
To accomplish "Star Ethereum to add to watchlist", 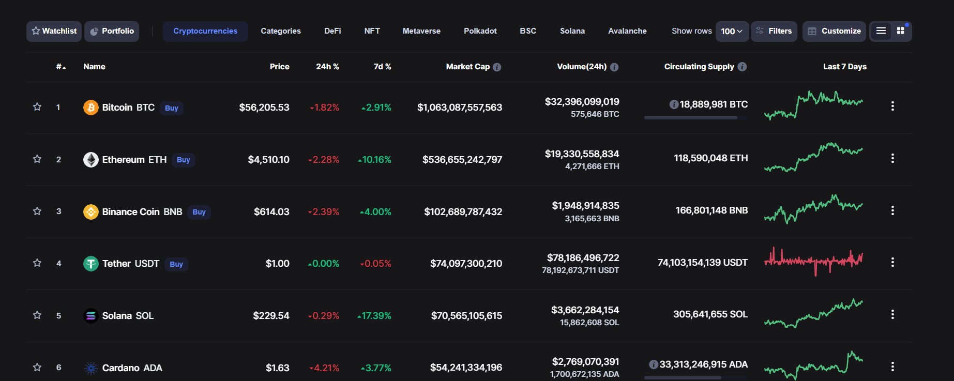I will tap(37, 159).
